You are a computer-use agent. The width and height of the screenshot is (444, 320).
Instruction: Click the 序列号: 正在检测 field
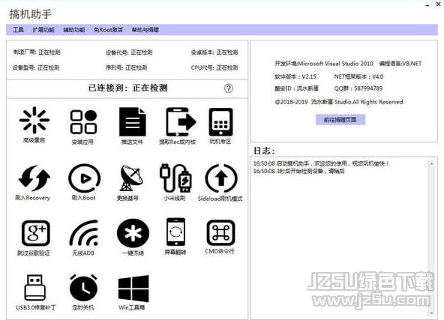point(126,67)
